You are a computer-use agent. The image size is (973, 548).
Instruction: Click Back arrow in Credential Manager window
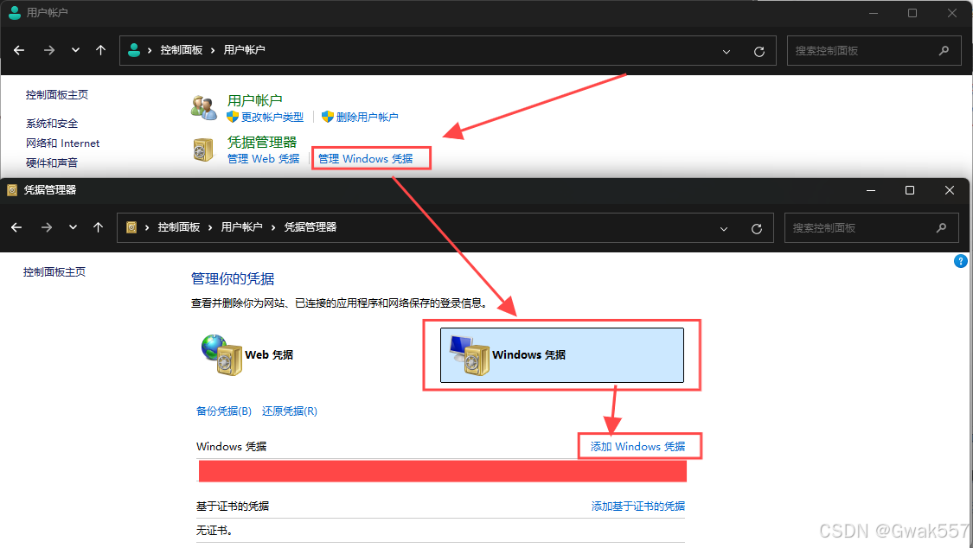16,227
